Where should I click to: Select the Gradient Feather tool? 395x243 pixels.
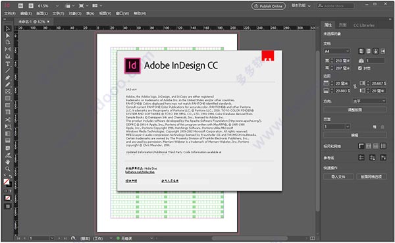pyautogui.click(x=7, y=141)
